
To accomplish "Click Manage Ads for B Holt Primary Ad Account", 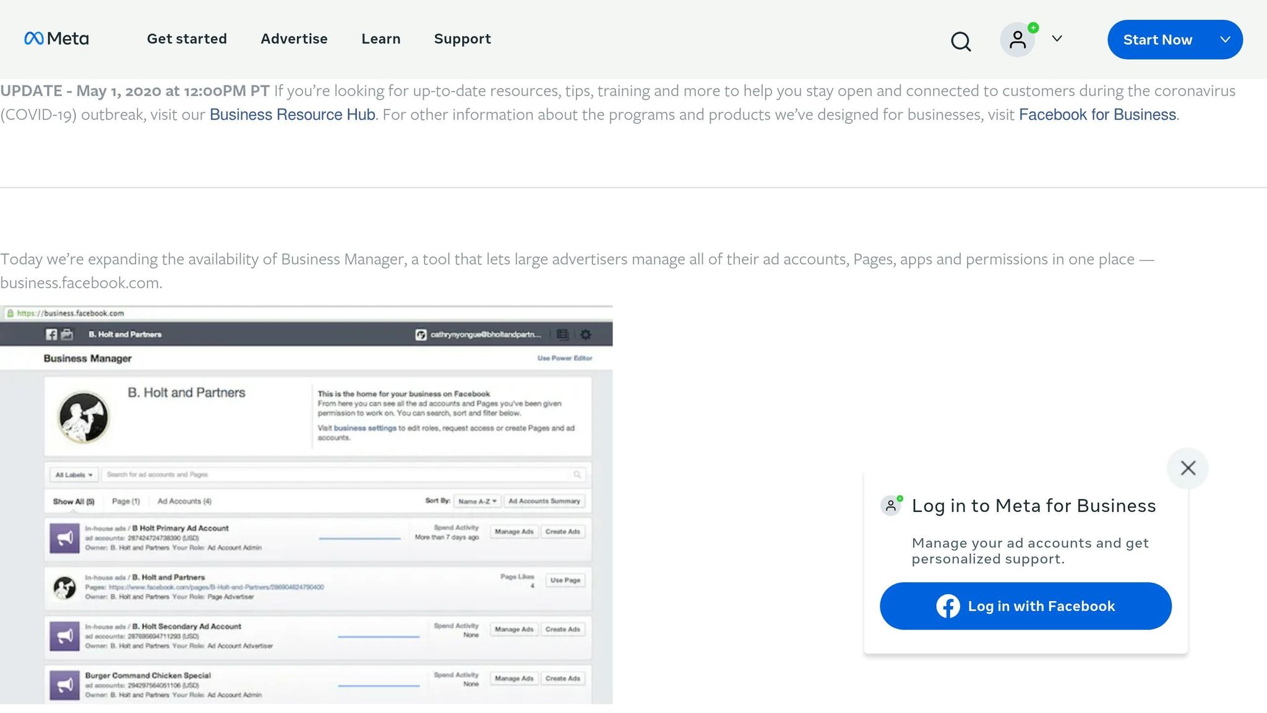I will pyautogui.click(x=514, y=532).
